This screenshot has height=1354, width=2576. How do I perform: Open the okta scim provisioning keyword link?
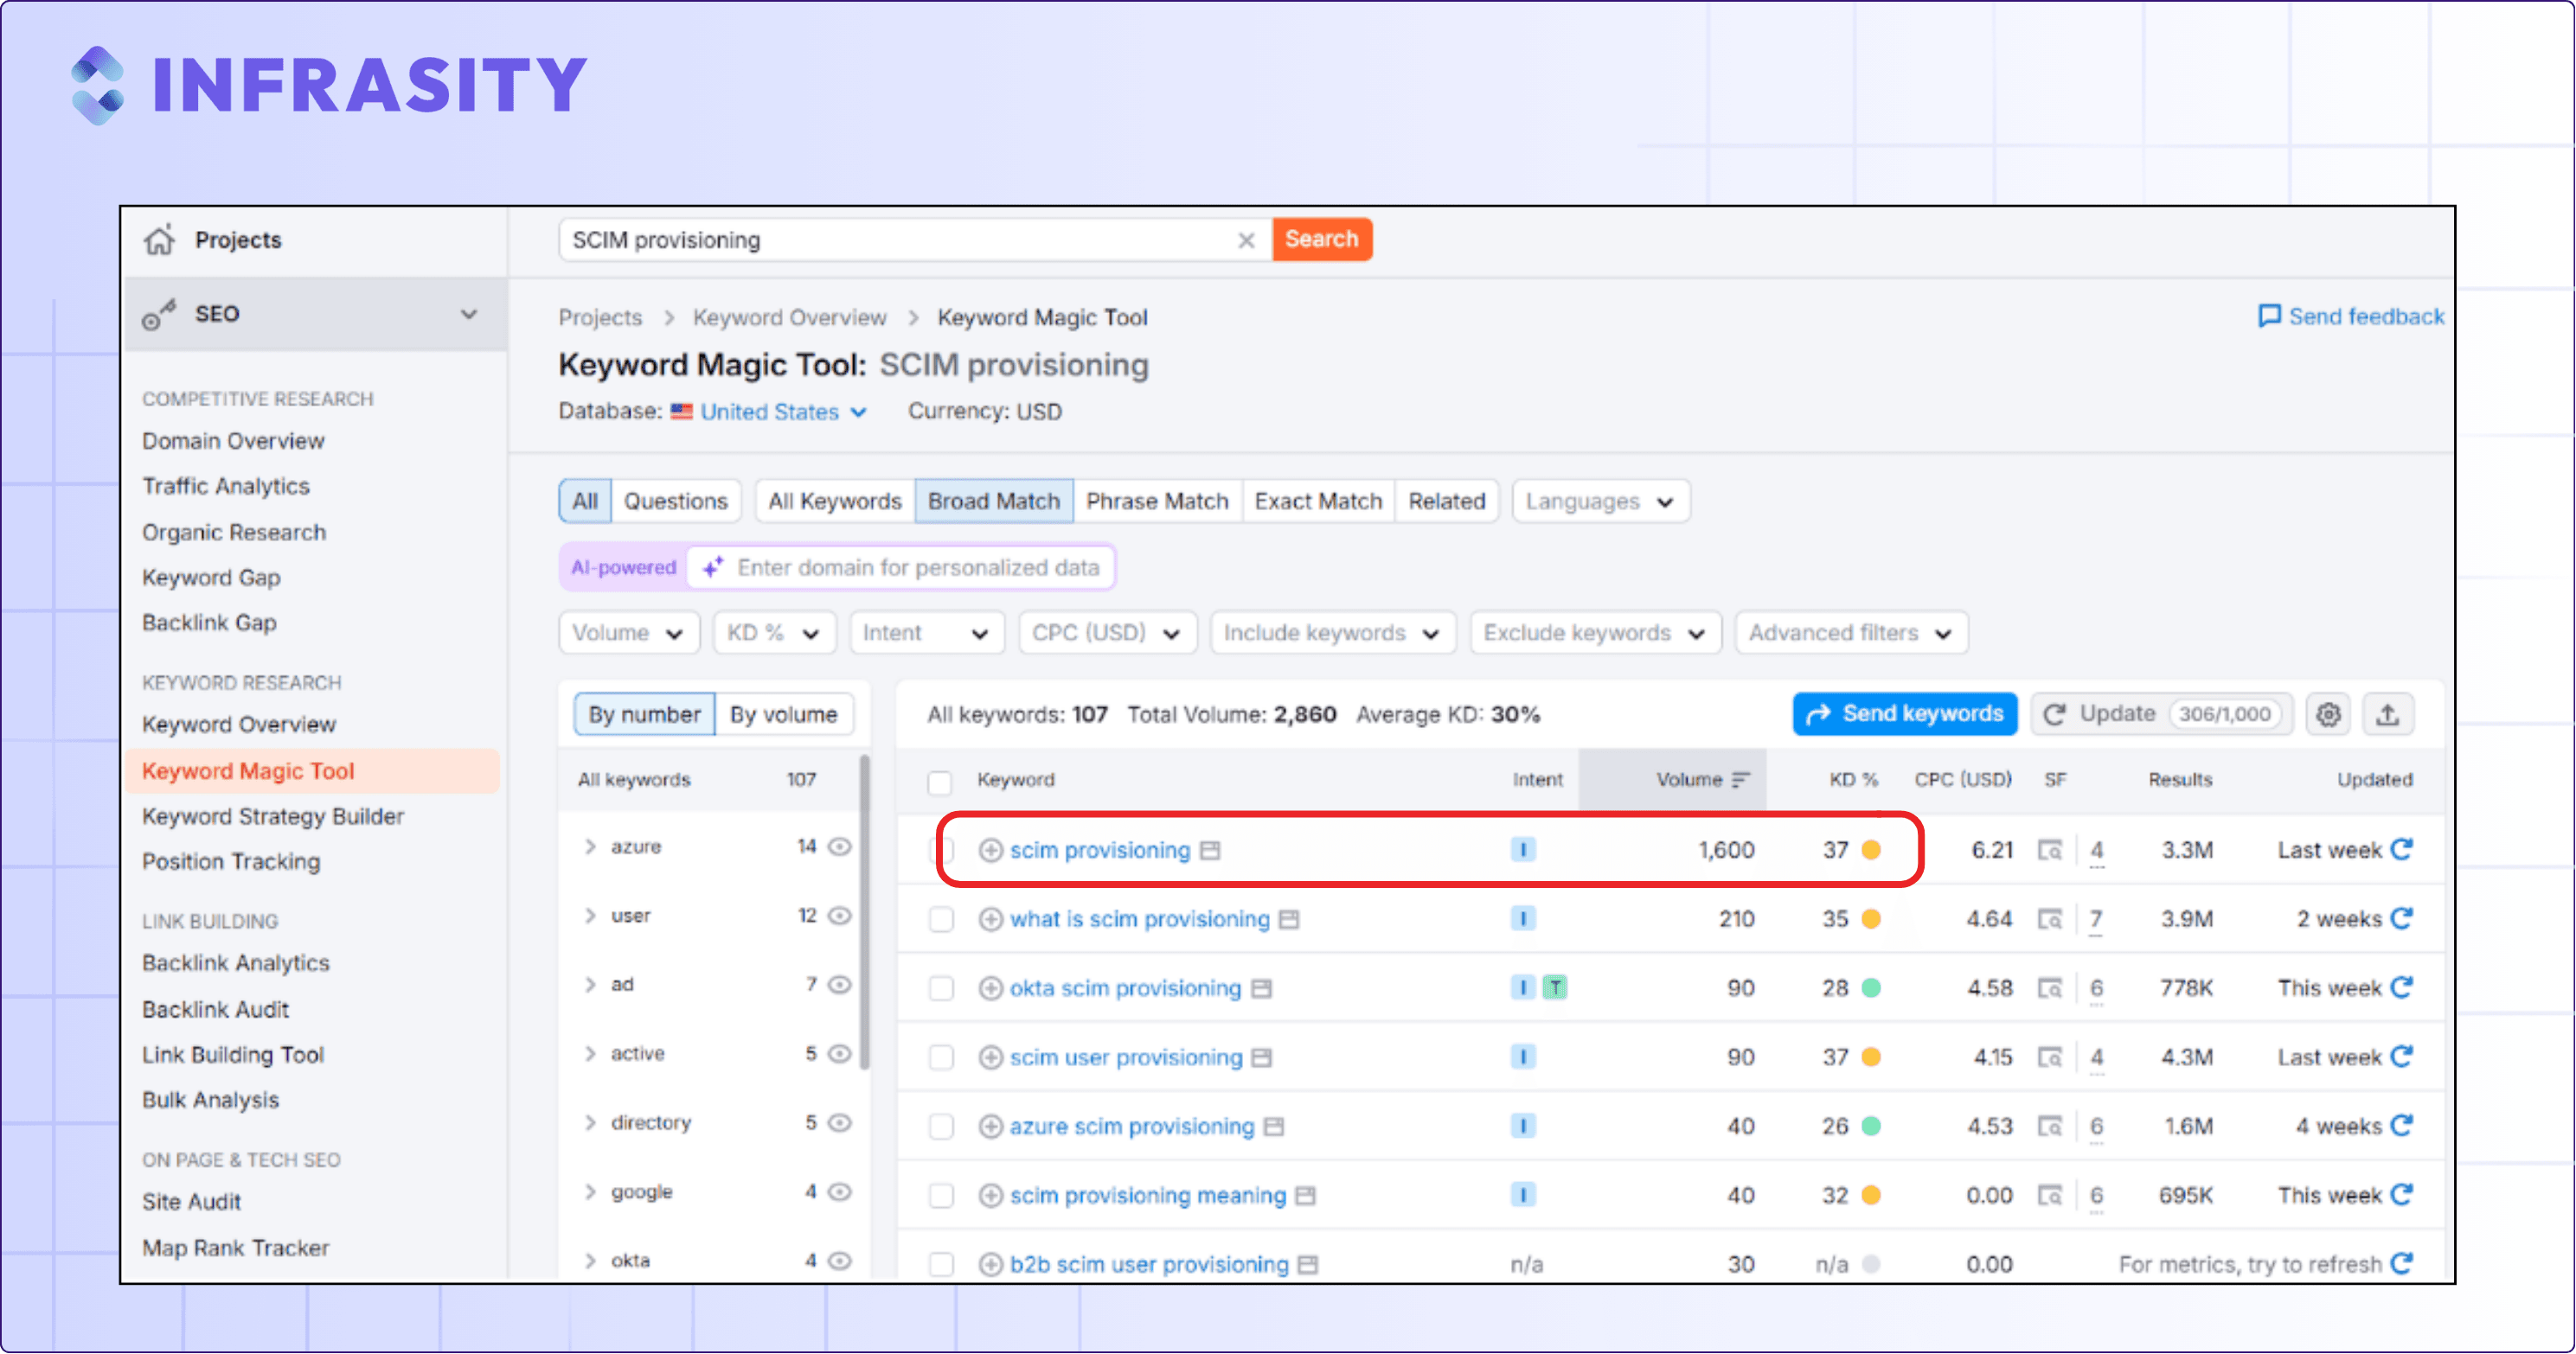[1125, 988]
